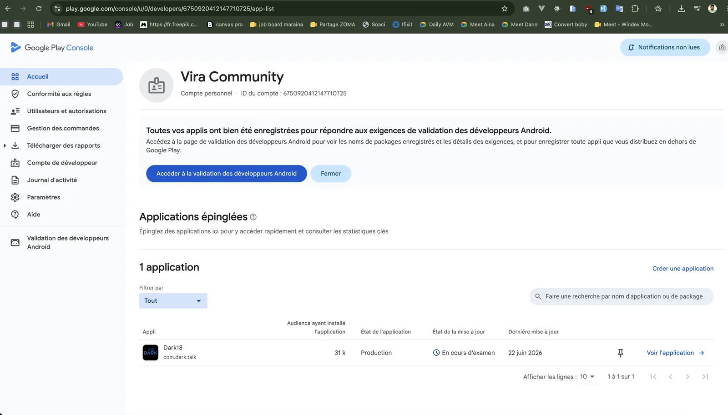Image resolution: width=728 pixels, height=415 pixels.
Task: Click Voir l'application link
Action: 676,353
